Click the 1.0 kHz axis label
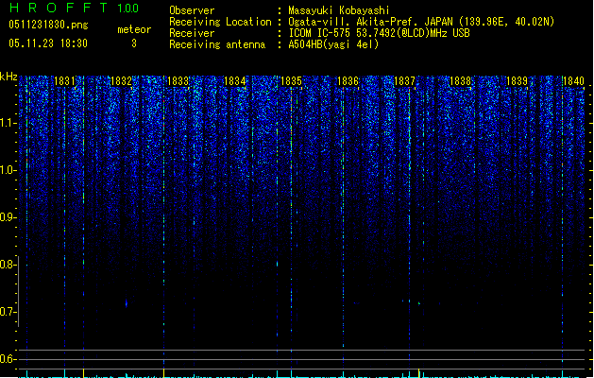The height and width of the screenshot is (378, 594). click(8, 170)
